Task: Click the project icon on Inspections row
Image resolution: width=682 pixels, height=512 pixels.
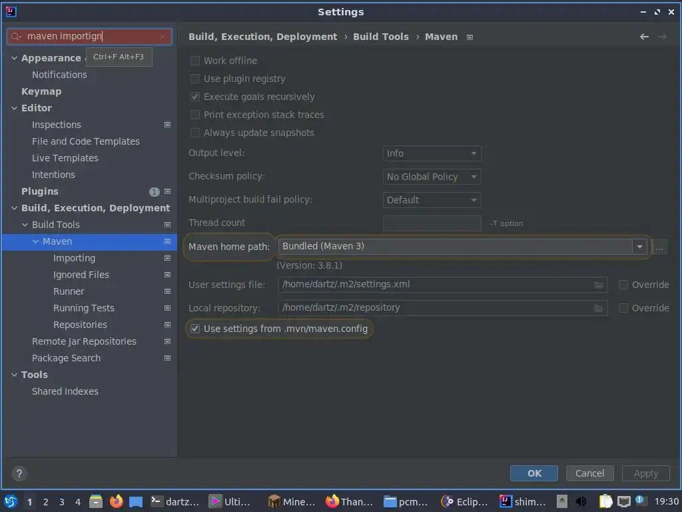Action: click(x=167, y=125)
